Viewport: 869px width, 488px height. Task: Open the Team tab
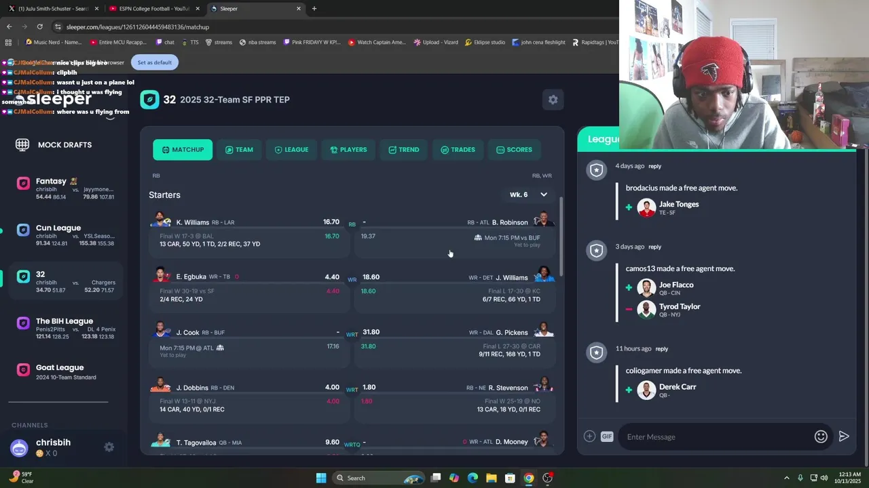point(239,150)
